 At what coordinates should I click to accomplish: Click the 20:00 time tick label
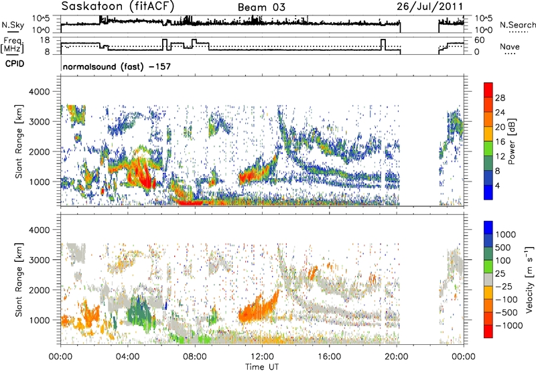(397, 357)
